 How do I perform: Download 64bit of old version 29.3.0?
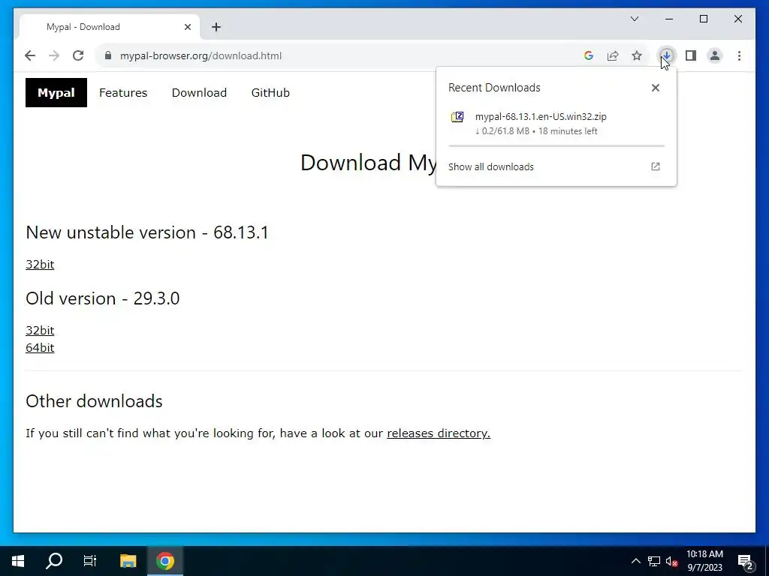click(40, 348)
